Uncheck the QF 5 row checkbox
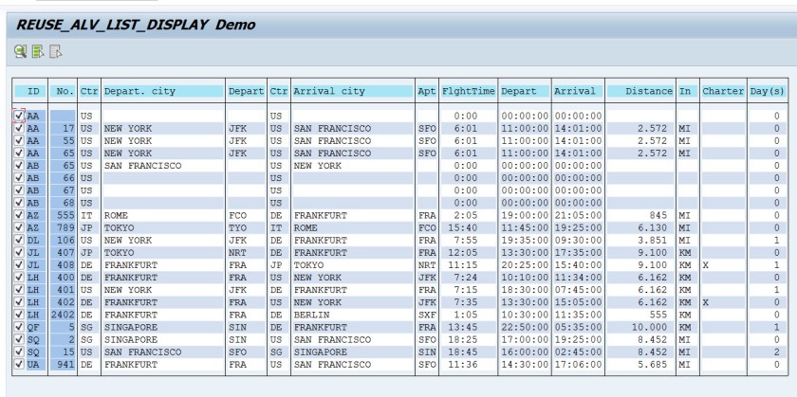 click(x=19, y=327)
